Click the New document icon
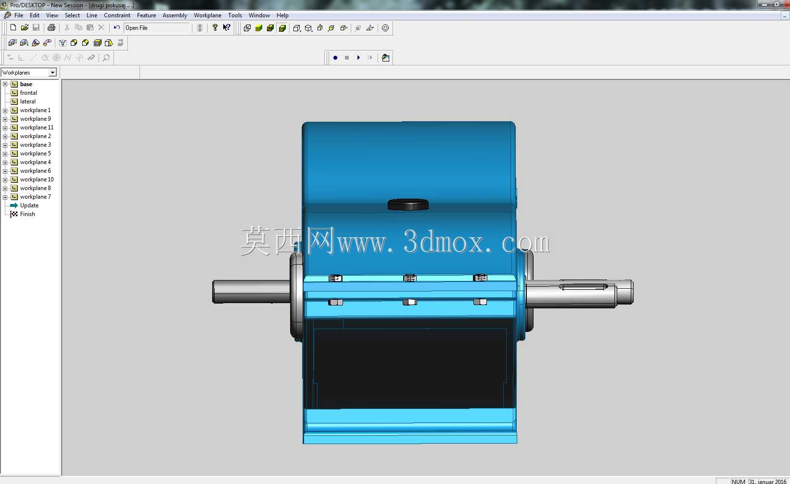Screen dimensions: 790x484 (x=13, y=28)
